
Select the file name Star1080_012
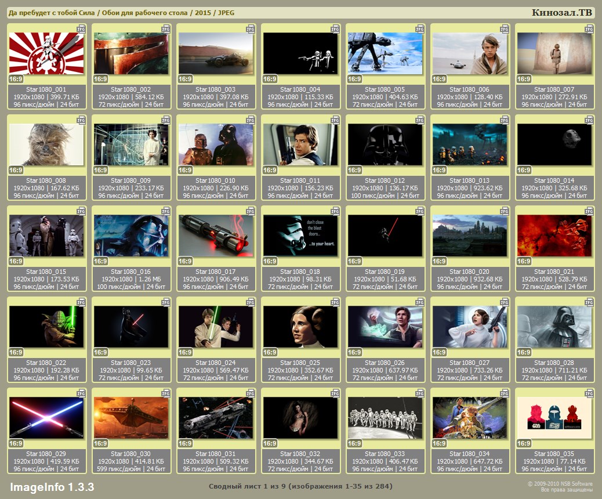coord(385,180)
